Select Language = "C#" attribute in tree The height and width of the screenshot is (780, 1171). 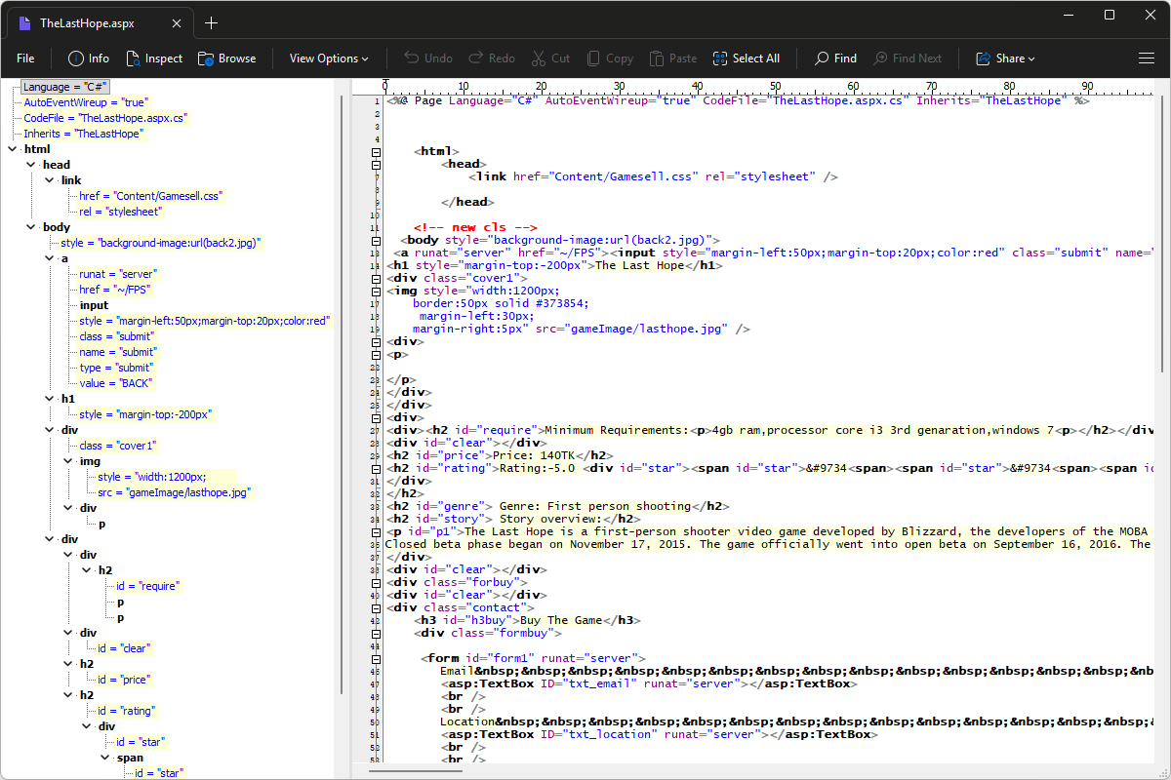(x=65, y=87)
